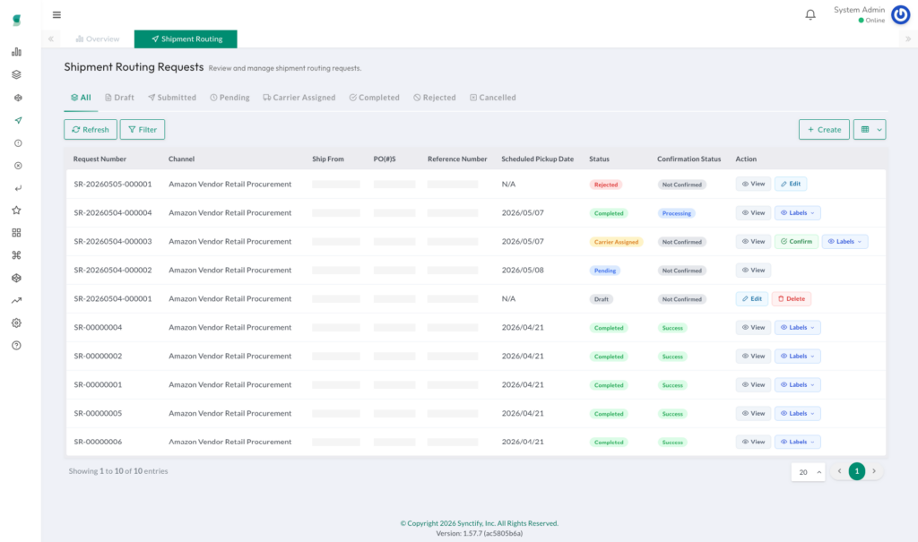Click request number SR-00000005
Screen dimensions: 918x542
coord(98,413)
